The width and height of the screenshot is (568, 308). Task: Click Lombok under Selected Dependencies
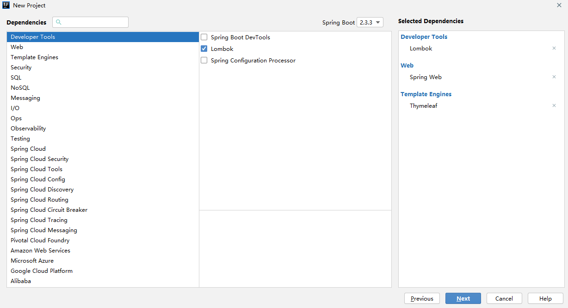421,48
